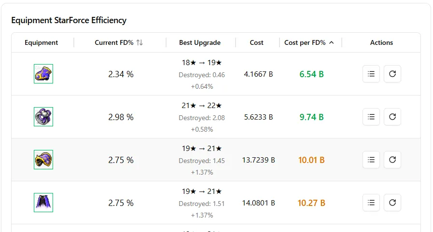Click the Cost column header
The width and height of the screenshot is (433, 232).
[x=256, y=42]
